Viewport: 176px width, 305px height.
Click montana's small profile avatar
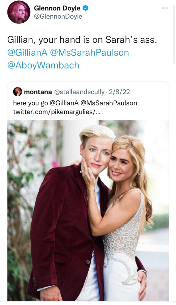pos(18,91)
